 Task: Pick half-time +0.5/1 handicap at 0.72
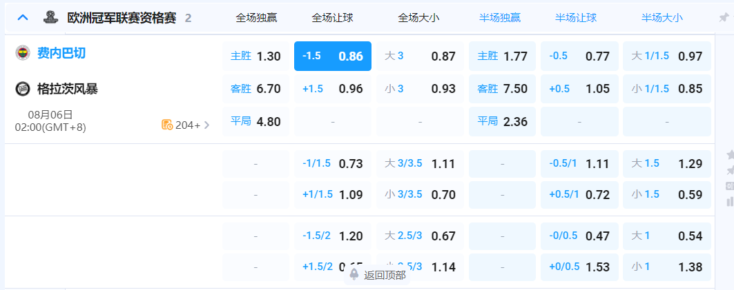(x=579, y=195)
